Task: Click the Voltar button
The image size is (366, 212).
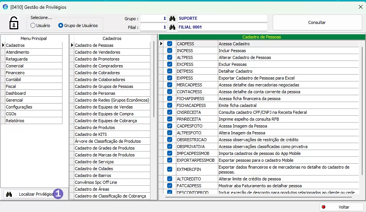Action: point(341,207)
